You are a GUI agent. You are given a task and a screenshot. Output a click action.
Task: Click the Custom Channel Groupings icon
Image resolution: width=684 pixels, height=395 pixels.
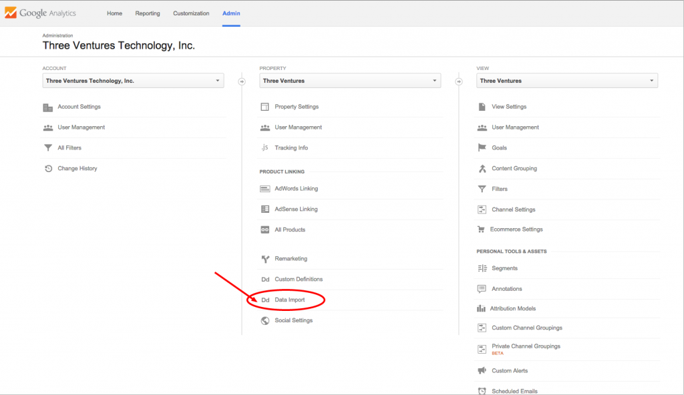(482, 328)
